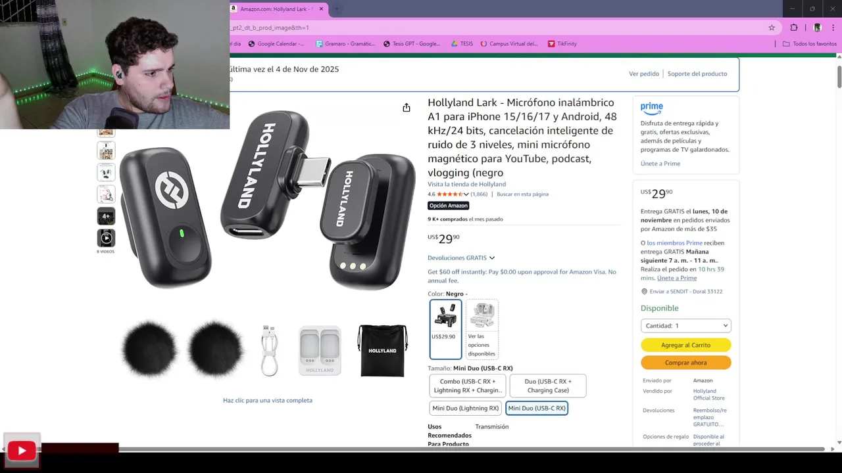Click the '9 K+ comprados el mes pasado' text
Viewport: 842px width, 473px height.
(x=465, y=219)
